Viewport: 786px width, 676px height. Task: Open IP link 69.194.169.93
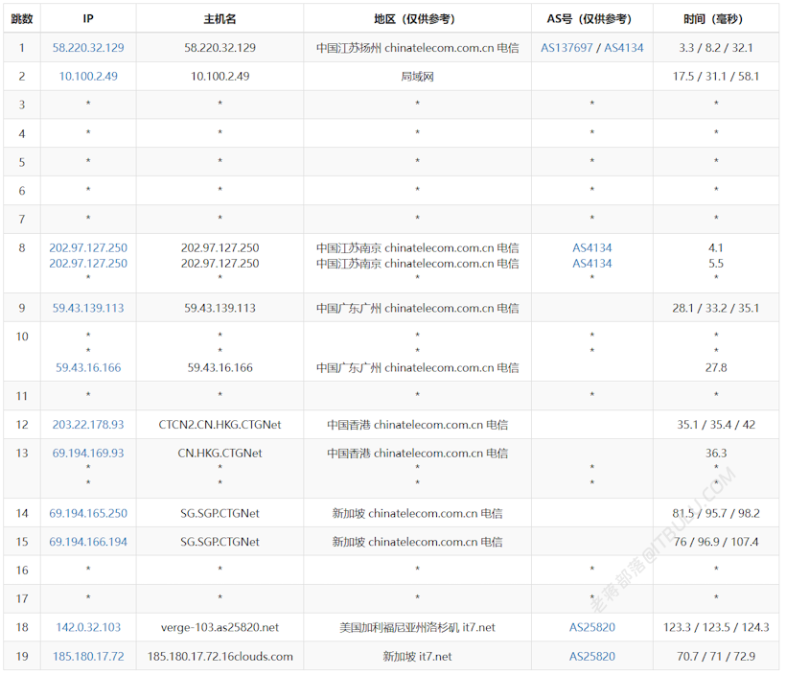tap(88, 453)
